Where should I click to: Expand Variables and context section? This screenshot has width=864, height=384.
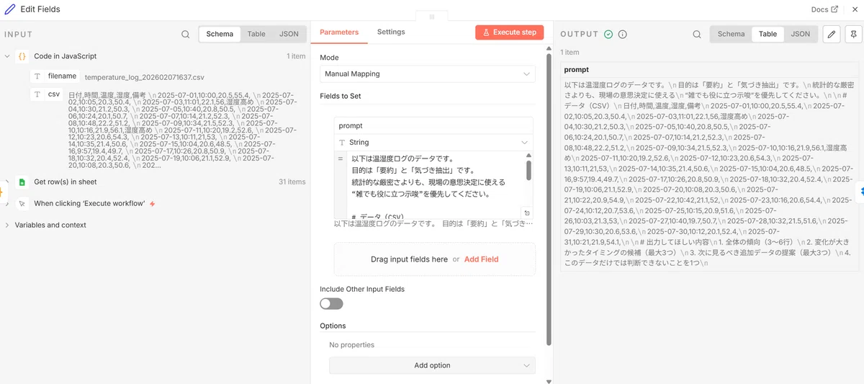click(x=7, y=226)
